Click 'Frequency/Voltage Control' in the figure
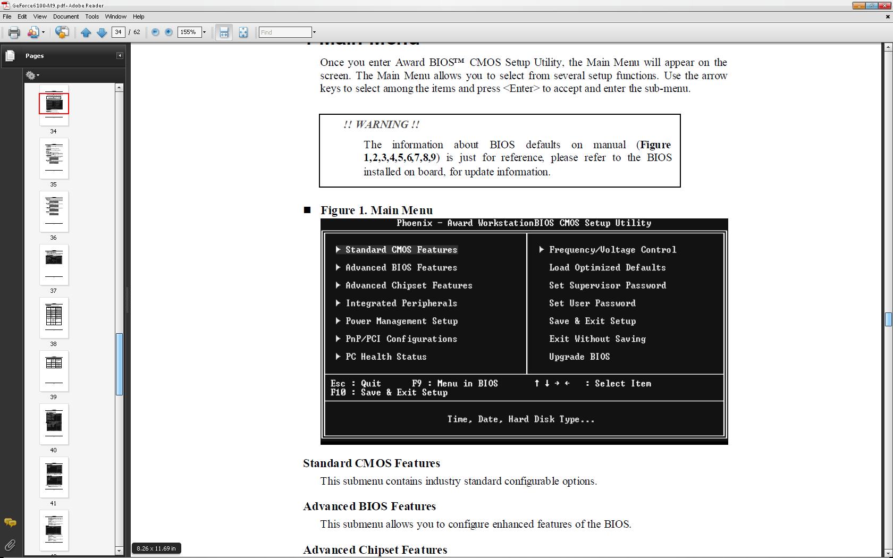 (x=612, y=250)
